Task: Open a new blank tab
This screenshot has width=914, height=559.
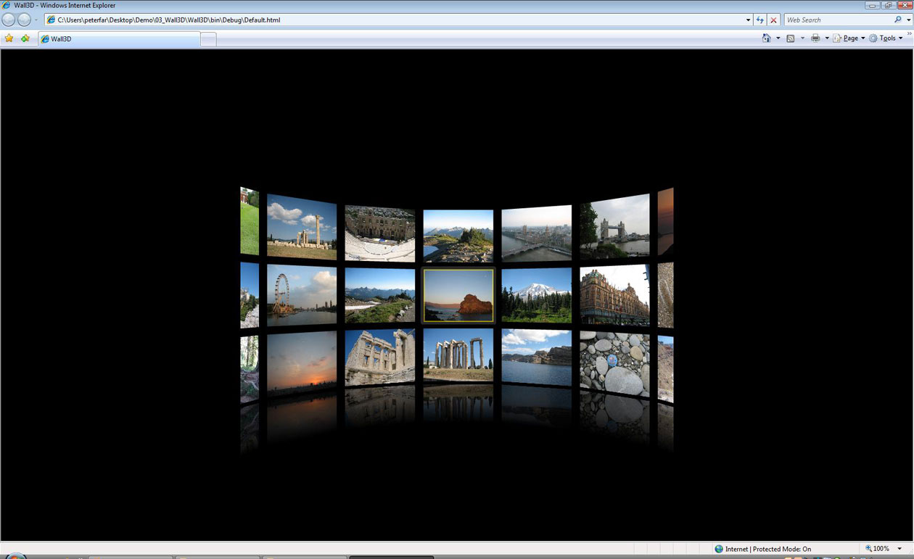Action: pos(208,39)
